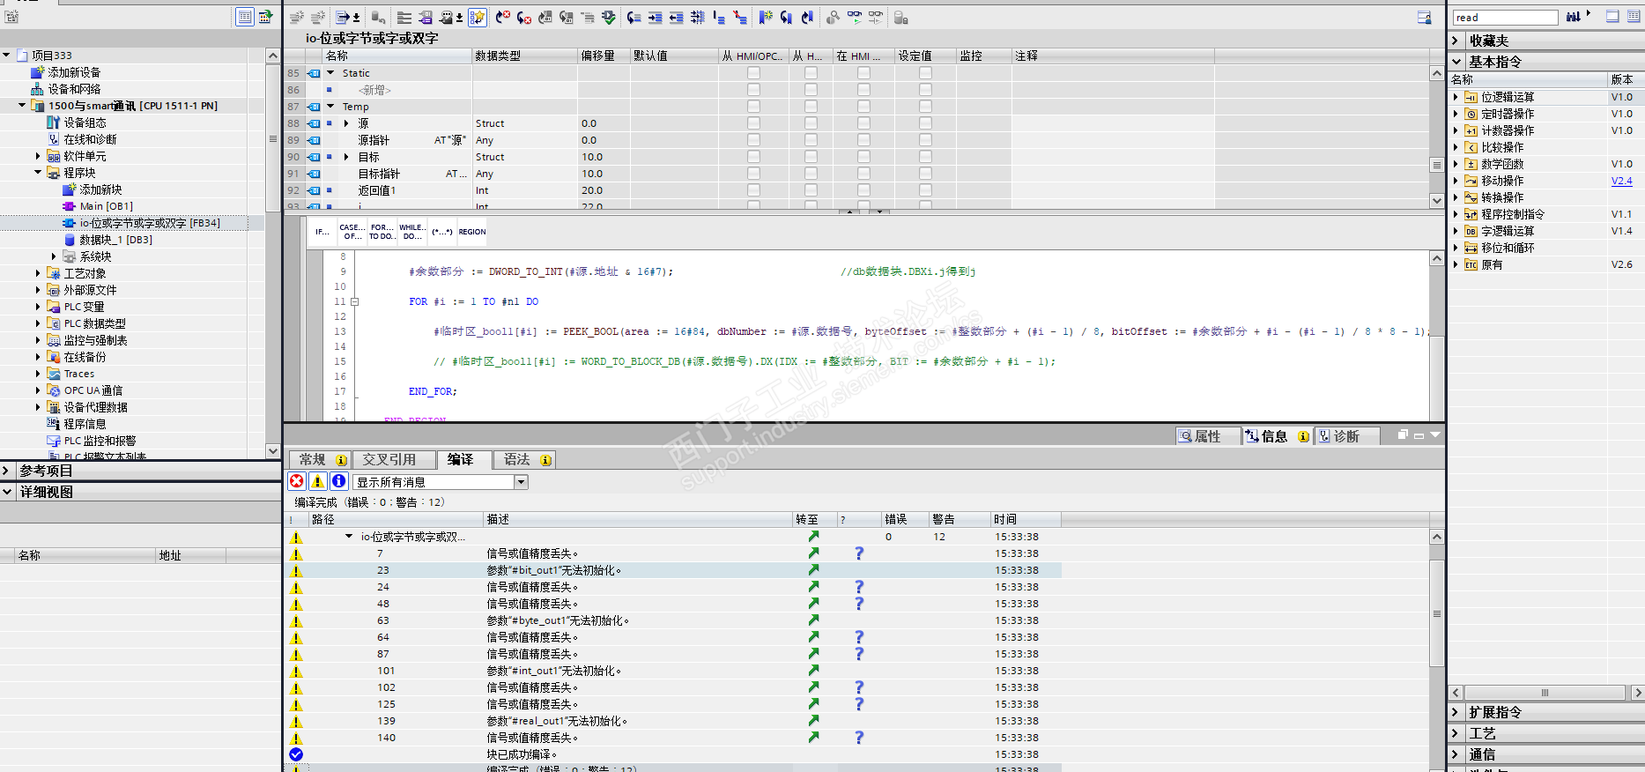
Task: Collapse the 程序块 tree node
Action: coord(38,173)
